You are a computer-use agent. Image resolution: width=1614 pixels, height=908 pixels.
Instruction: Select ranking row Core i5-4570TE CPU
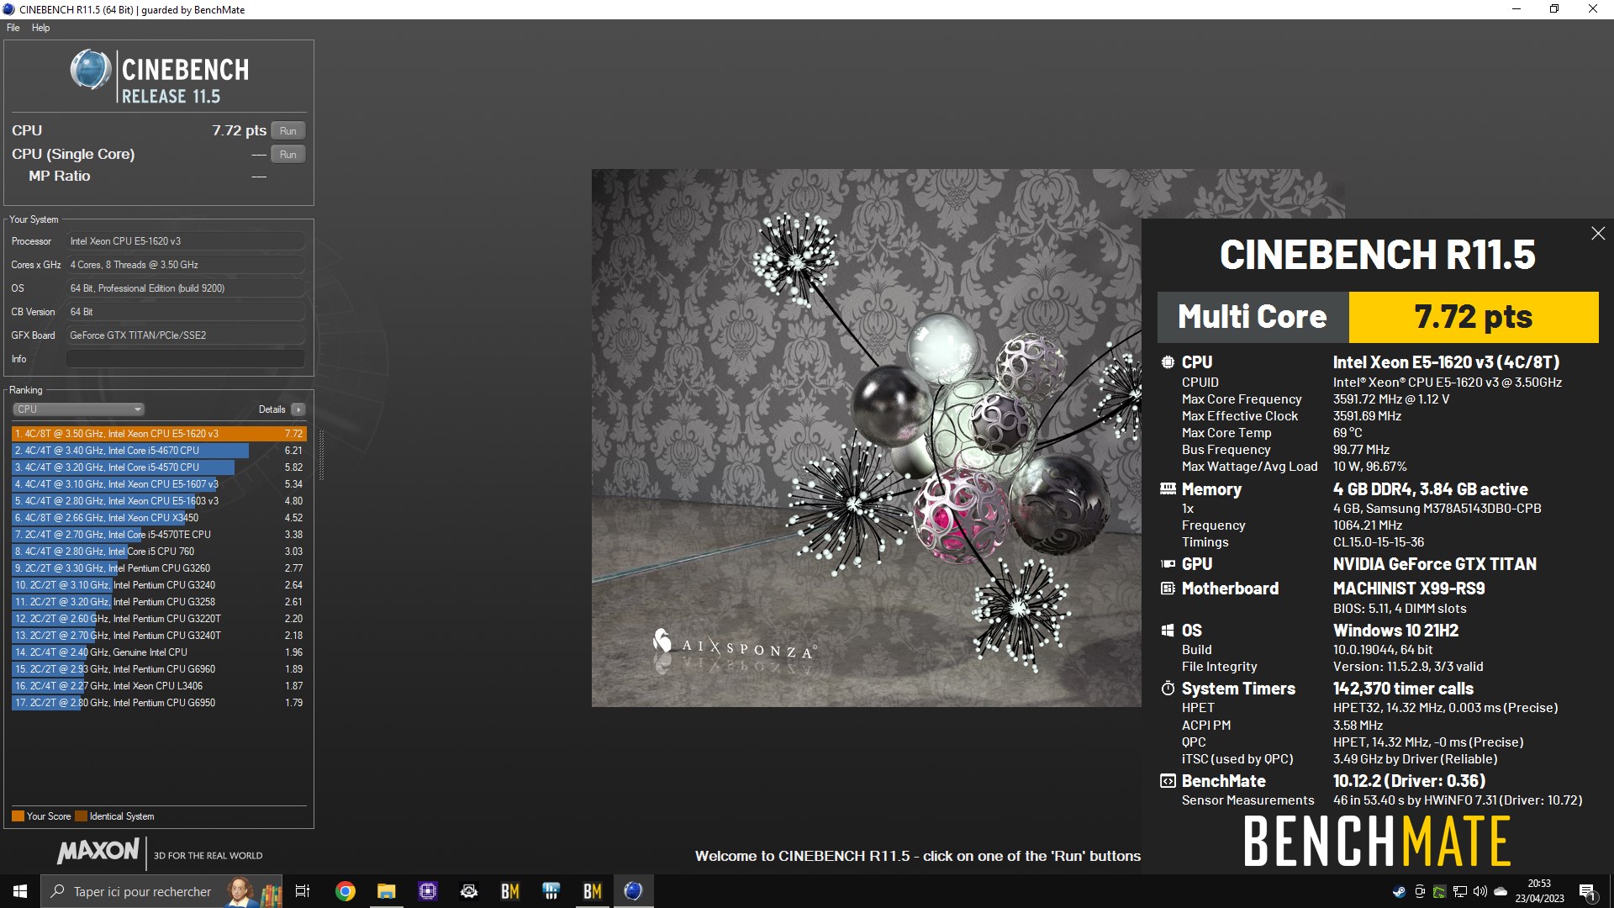pos(159,535)
